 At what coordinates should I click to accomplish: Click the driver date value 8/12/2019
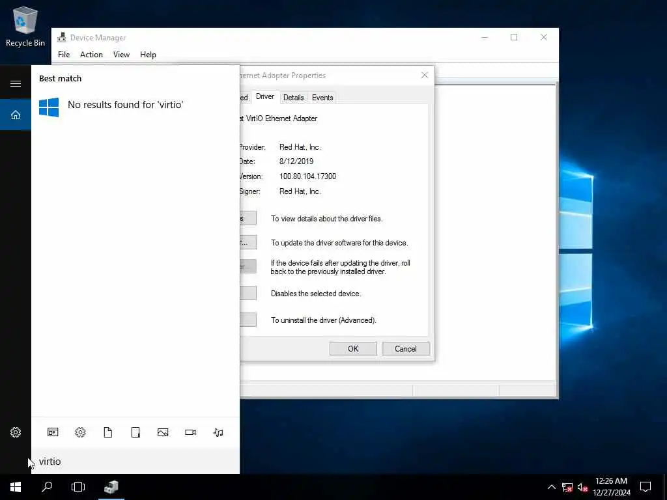click(x=296, y=161)
